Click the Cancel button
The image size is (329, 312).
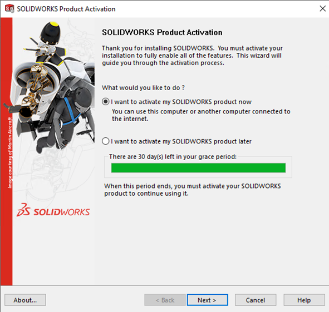coord(256,300)
